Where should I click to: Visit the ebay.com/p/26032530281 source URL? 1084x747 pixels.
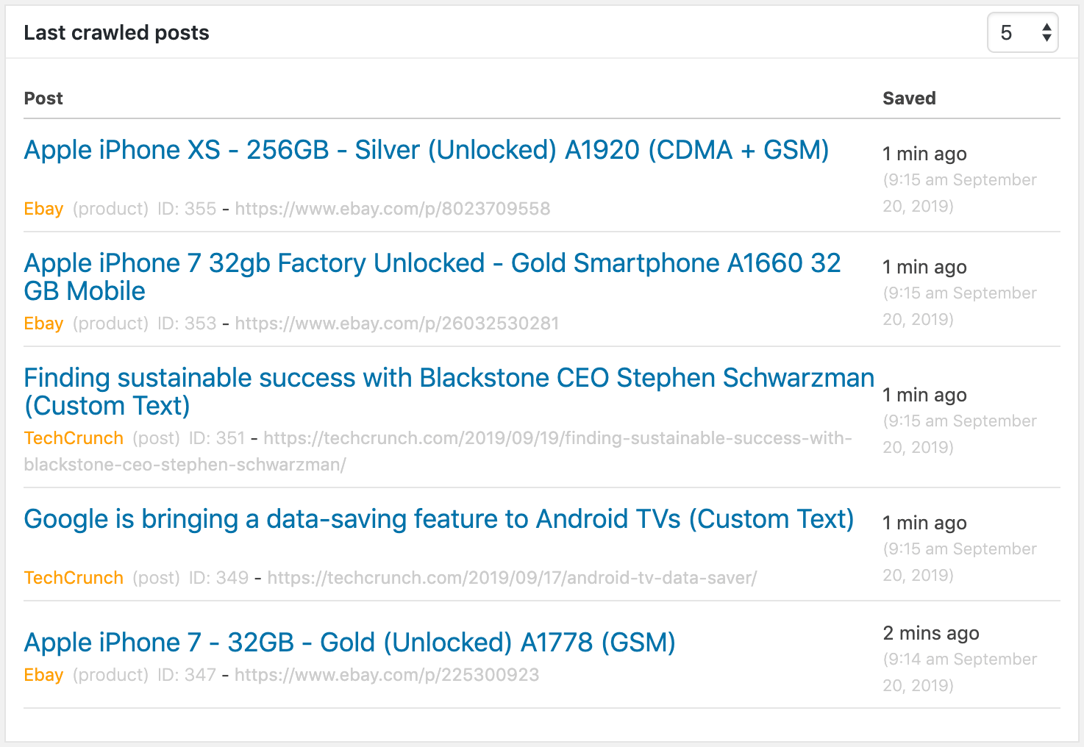[x=397, y=324]
